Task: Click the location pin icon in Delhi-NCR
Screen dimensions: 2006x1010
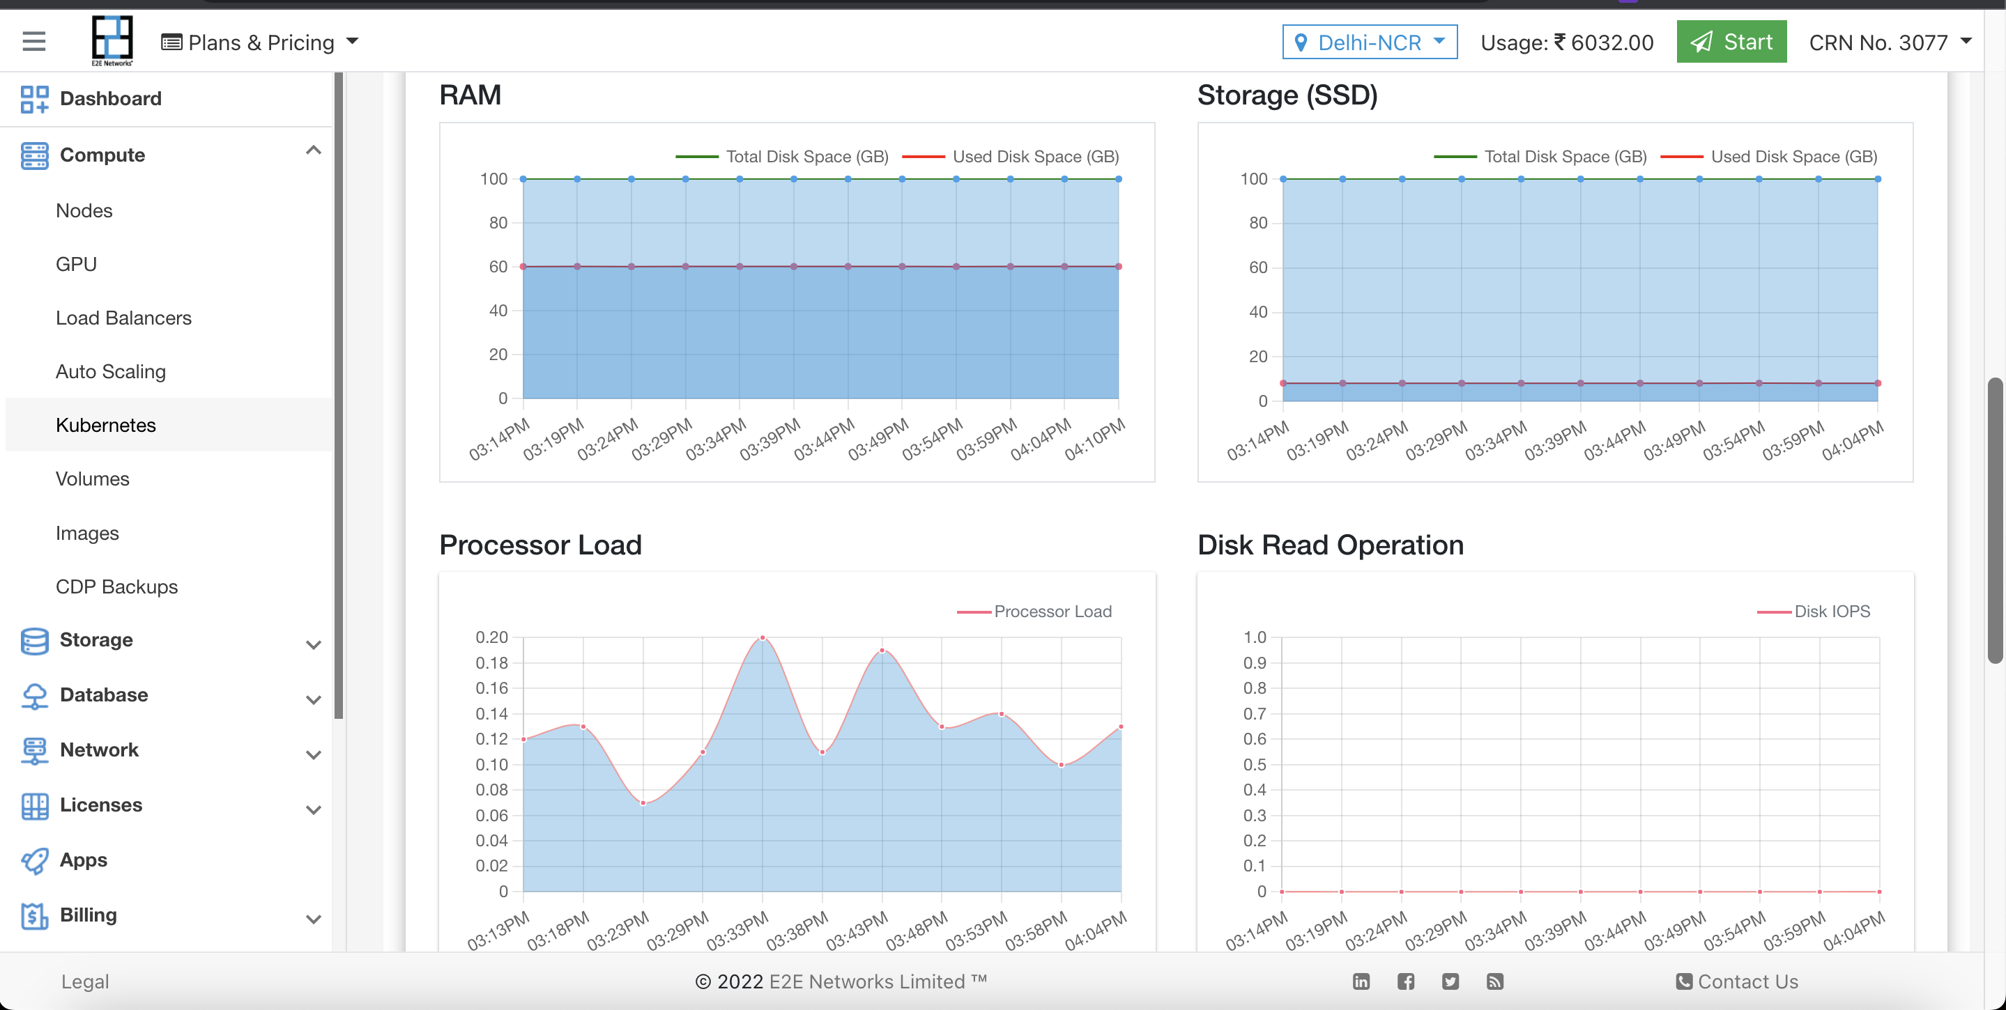Action: tap(1300, 42)
